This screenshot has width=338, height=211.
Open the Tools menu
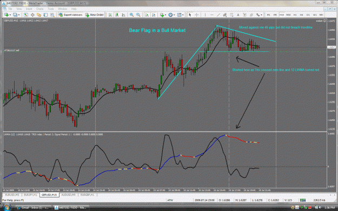point(51,9)
